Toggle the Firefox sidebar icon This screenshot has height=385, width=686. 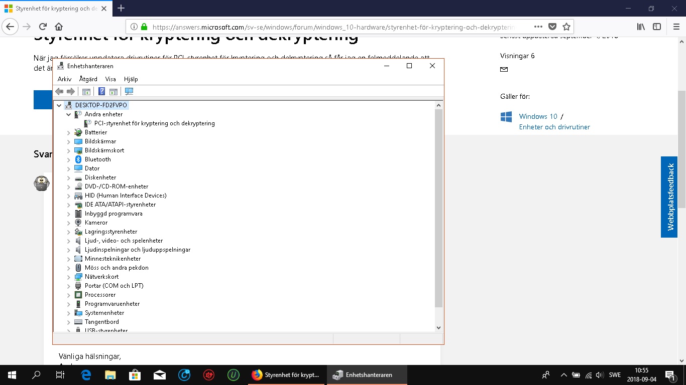657,27
